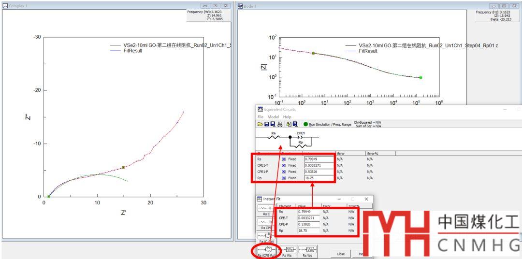Toggle the Fixed checkbox for Rs
Image resolution: width=522 pixels, height=259 pixels.
(x=284, y=159)
